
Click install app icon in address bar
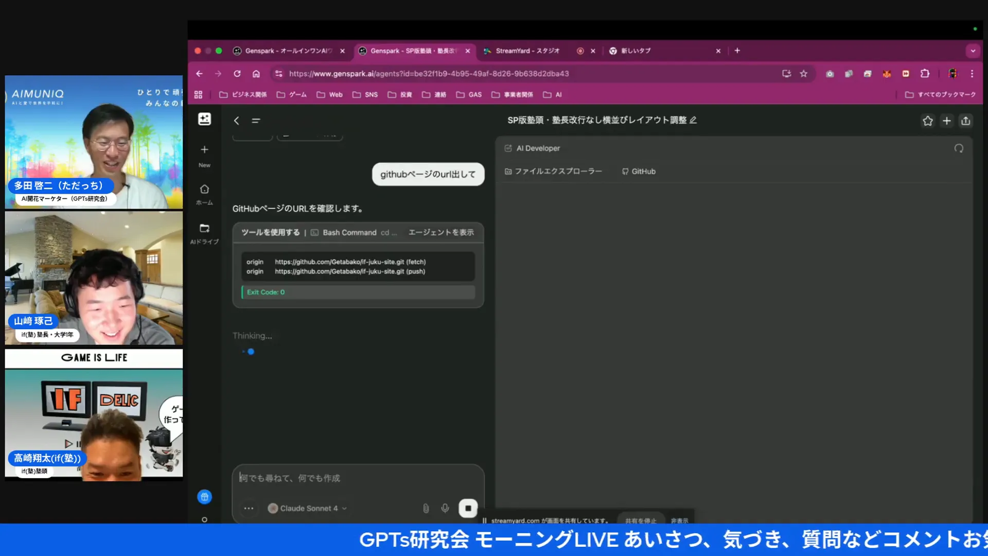tap(786, 74)
